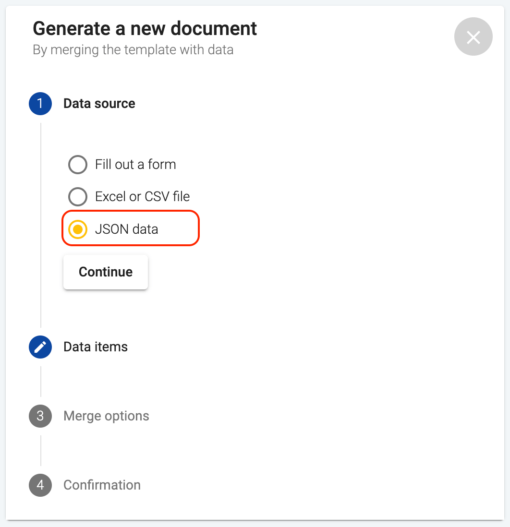Image resolution: width=510 pixels, height=527 pixels.
Task: Click the subtitle about merging template with data
Action: click(x=133, y=49)
